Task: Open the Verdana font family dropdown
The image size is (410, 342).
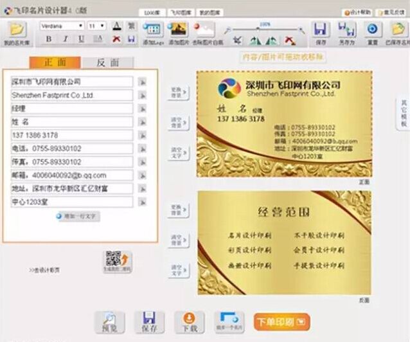Action: pyautogui.click(x=62, y=26)
